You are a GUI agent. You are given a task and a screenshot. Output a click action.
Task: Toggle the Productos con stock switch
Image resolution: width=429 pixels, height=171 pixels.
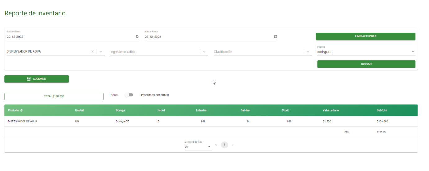point(129,95)
